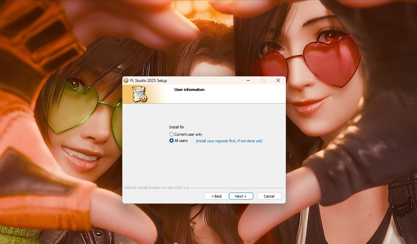
Task: Close the FL Studio 2025 Setup dialog
Action: click(x=278, y=81)
